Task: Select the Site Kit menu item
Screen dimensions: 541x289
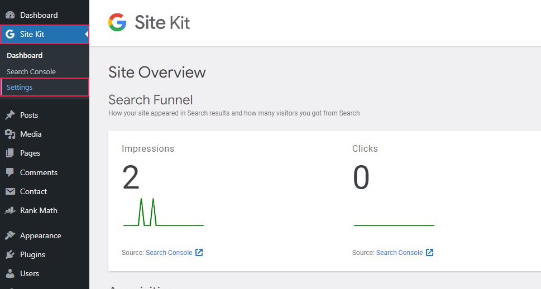Action: [45, 34]
